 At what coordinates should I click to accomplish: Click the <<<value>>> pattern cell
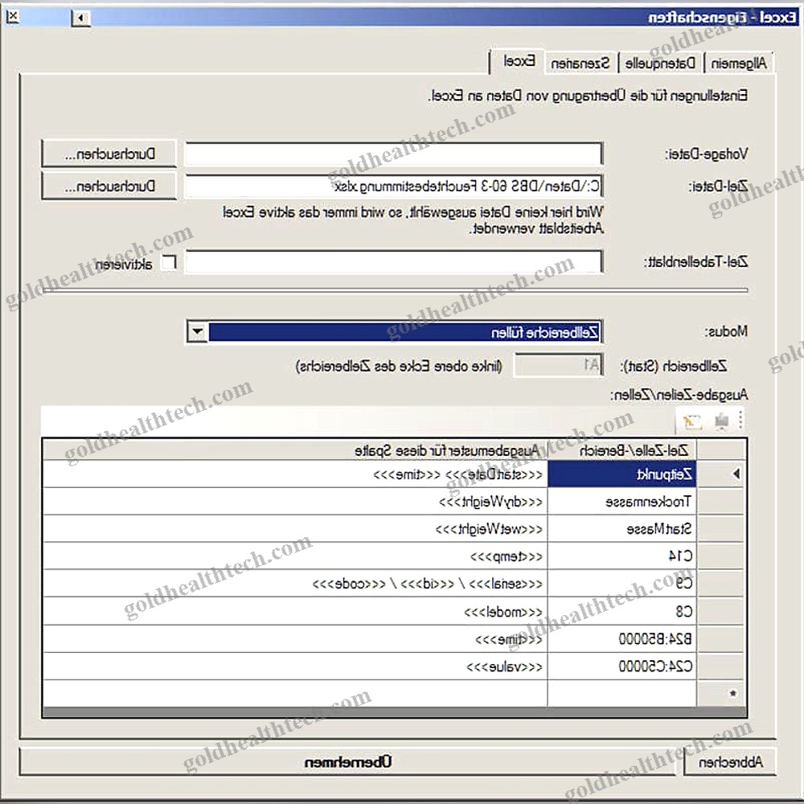coord(295,666)
